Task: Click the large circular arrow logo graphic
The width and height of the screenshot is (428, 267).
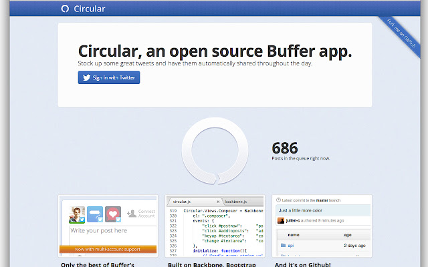Action: coord(215,151)
